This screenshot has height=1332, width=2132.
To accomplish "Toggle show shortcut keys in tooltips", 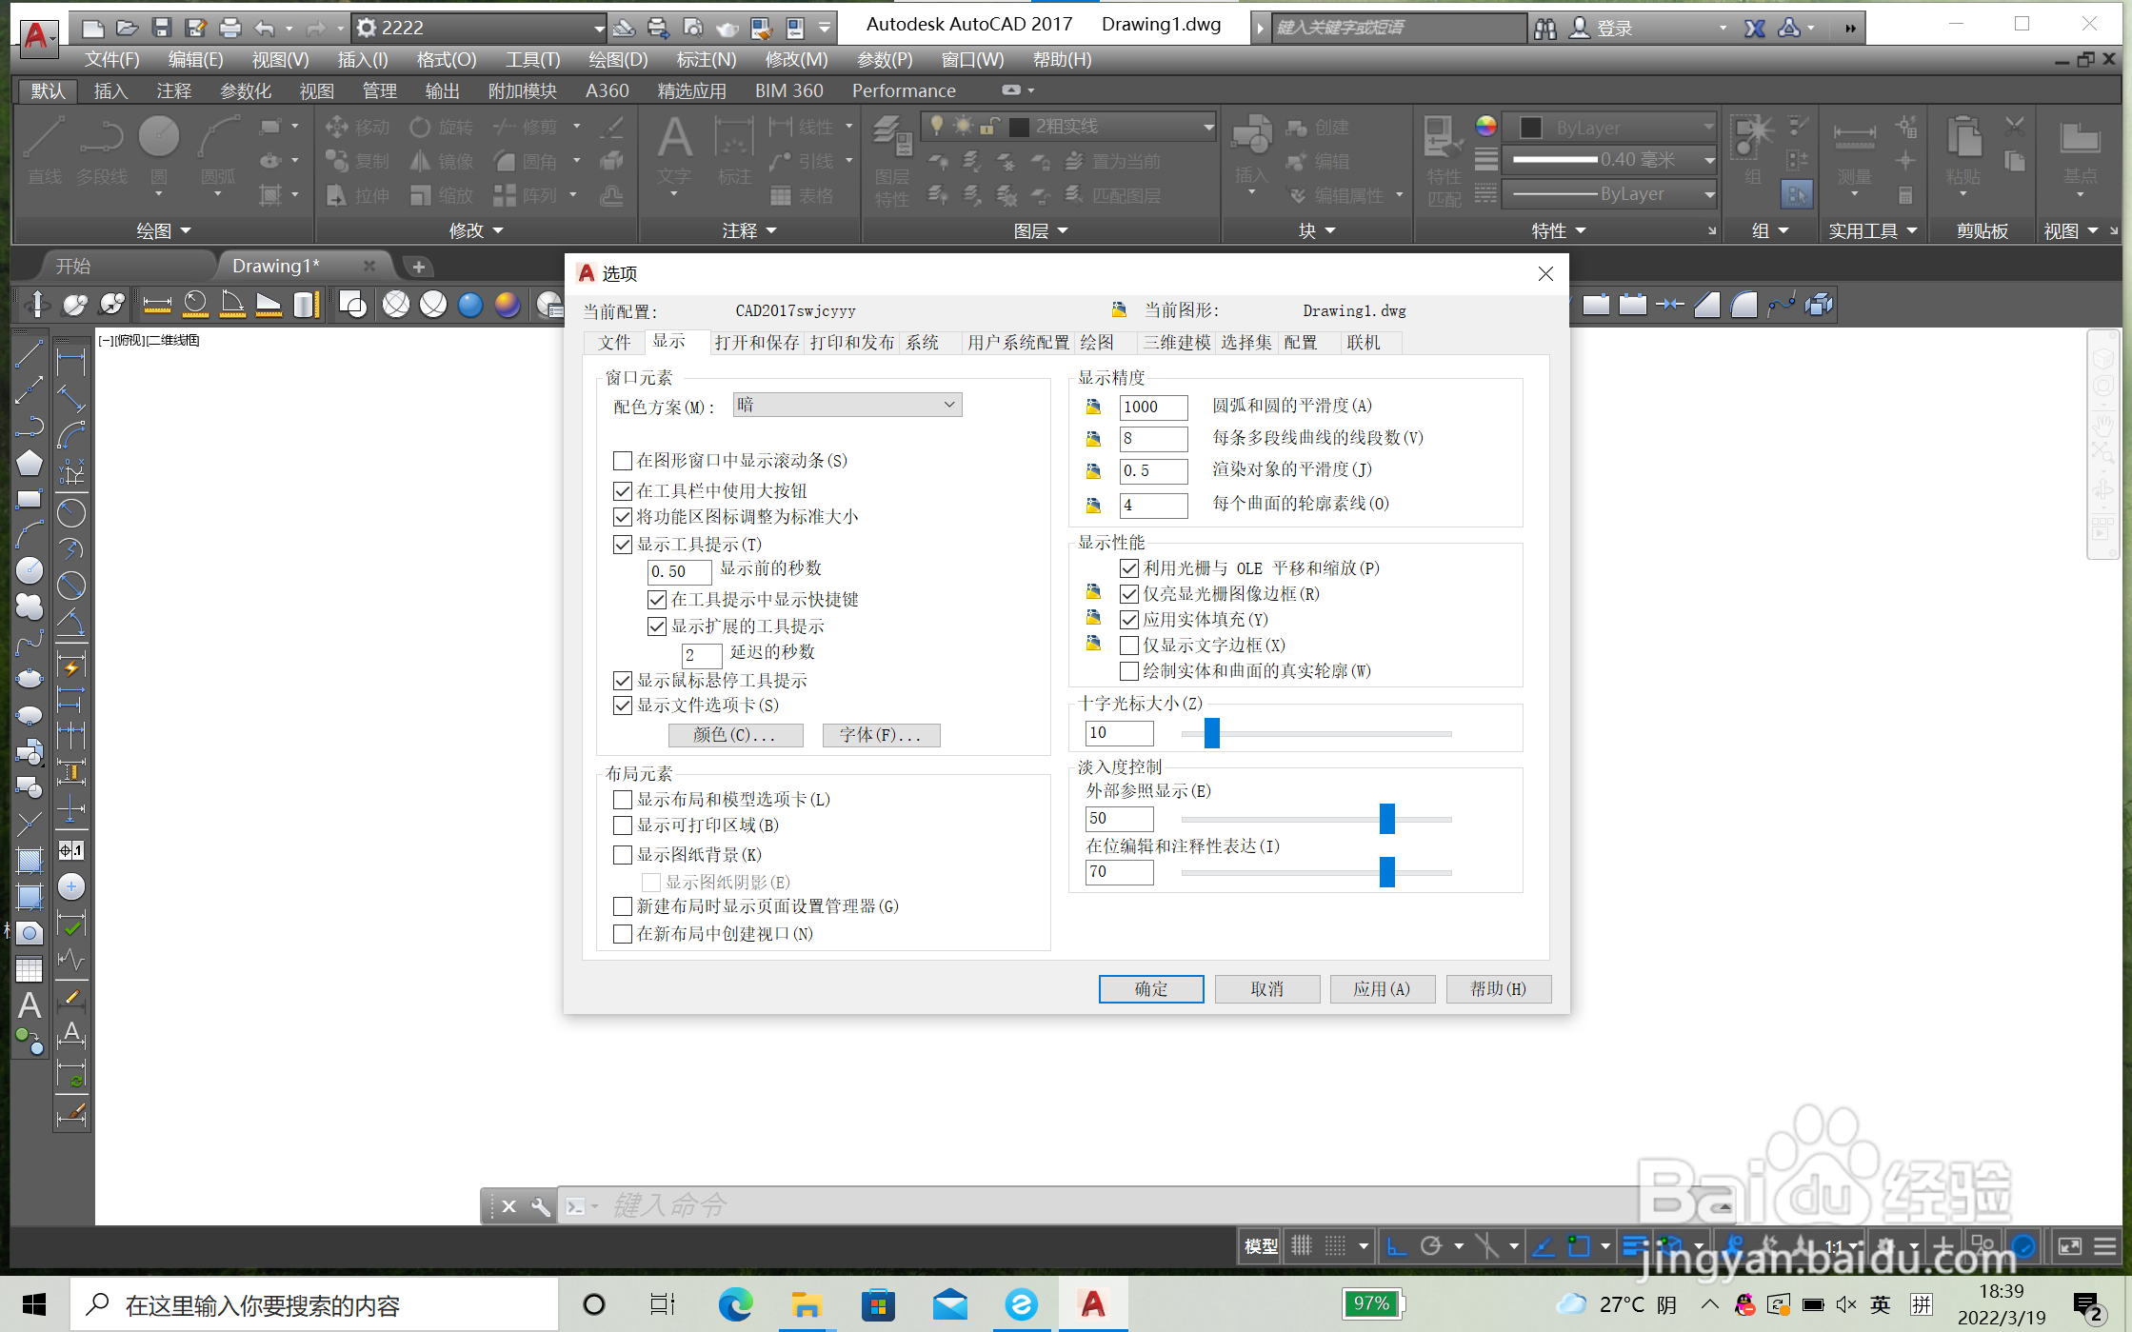I will coord(657,600).
